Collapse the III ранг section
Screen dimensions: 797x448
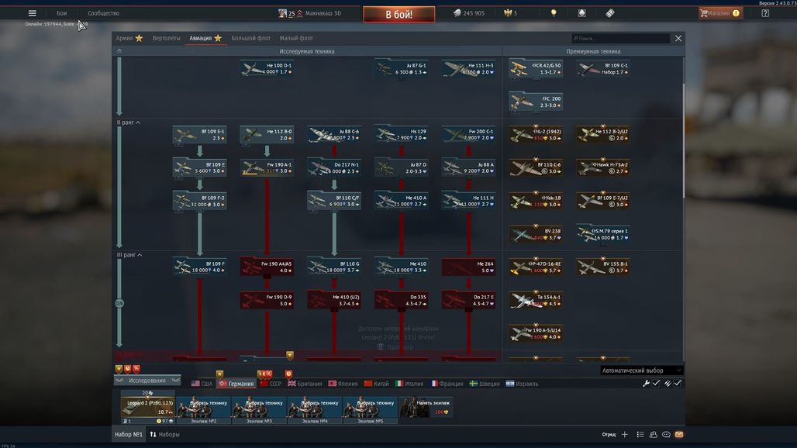tap(129, 255)
